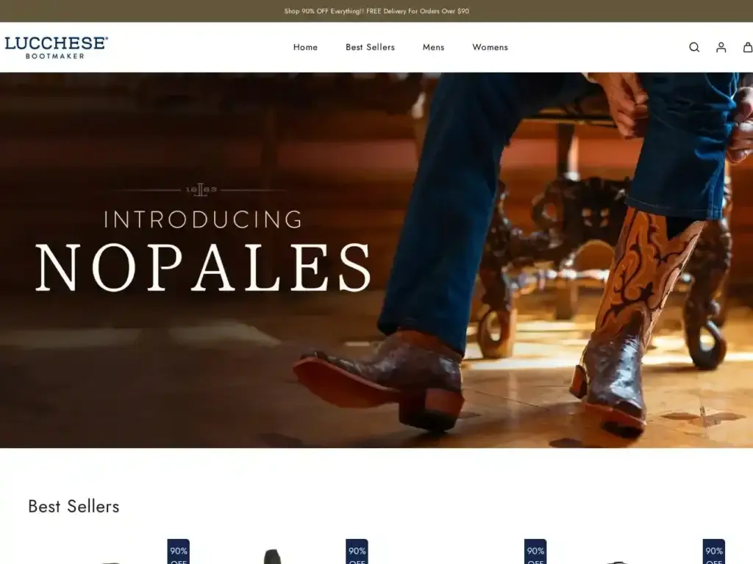Screen dimensions: 753x564
Task: Select the Mens navigation item
Action: click(434, 47)
